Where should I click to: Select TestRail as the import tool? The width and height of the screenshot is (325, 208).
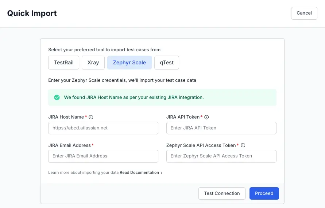click(x=64, y=63)
